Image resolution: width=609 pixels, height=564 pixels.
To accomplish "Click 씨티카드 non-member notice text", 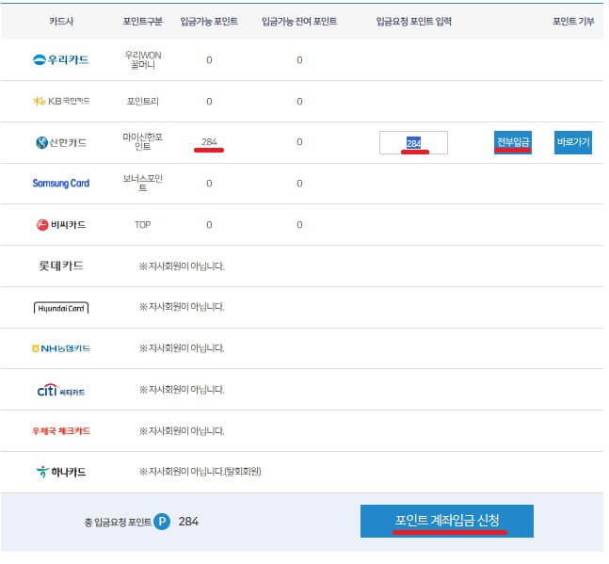I will pos(182,389).
